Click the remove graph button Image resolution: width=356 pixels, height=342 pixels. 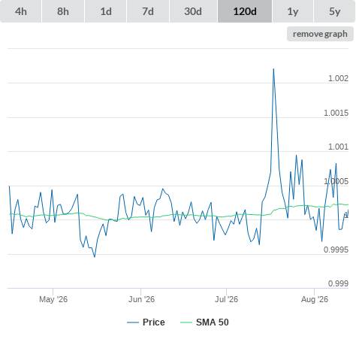pos(320,34)
